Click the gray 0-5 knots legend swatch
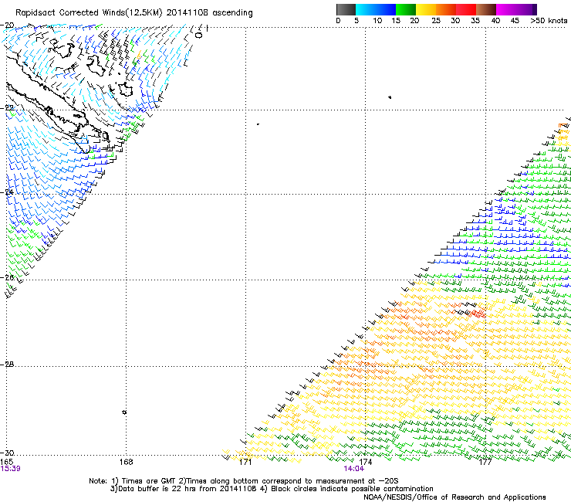Image resolution: width=571 pixels, height=502 pixels. pos(346,9)
